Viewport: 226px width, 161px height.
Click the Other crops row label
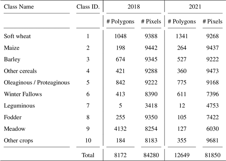(18, 141)
